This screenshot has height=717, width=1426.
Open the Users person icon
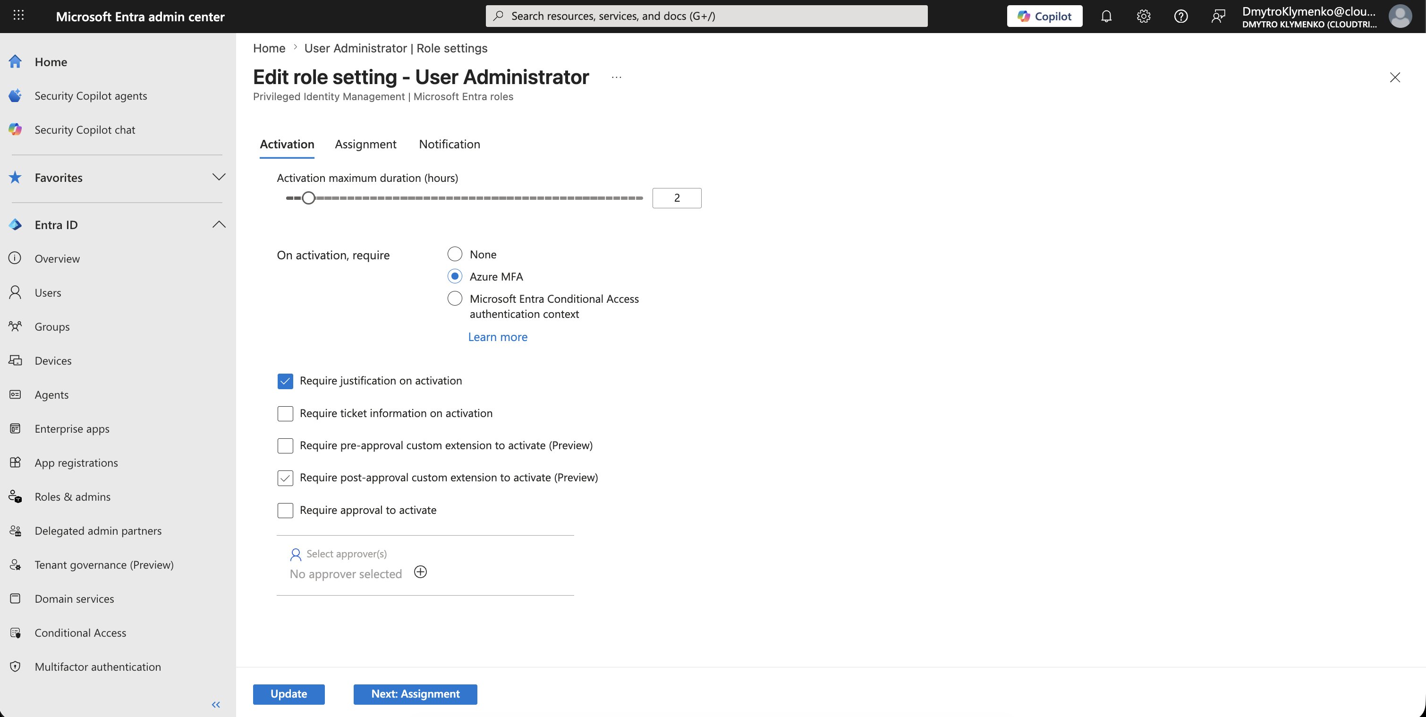pyautogui.click(x=15, y=292)
